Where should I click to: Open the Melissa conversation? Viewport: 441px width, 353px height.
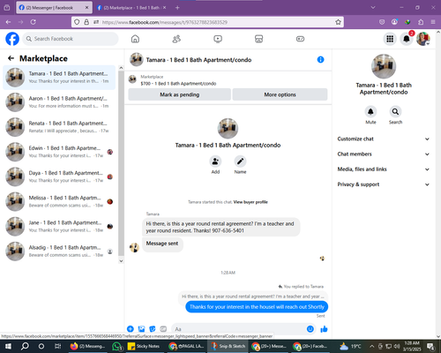[x=59, y=201]
